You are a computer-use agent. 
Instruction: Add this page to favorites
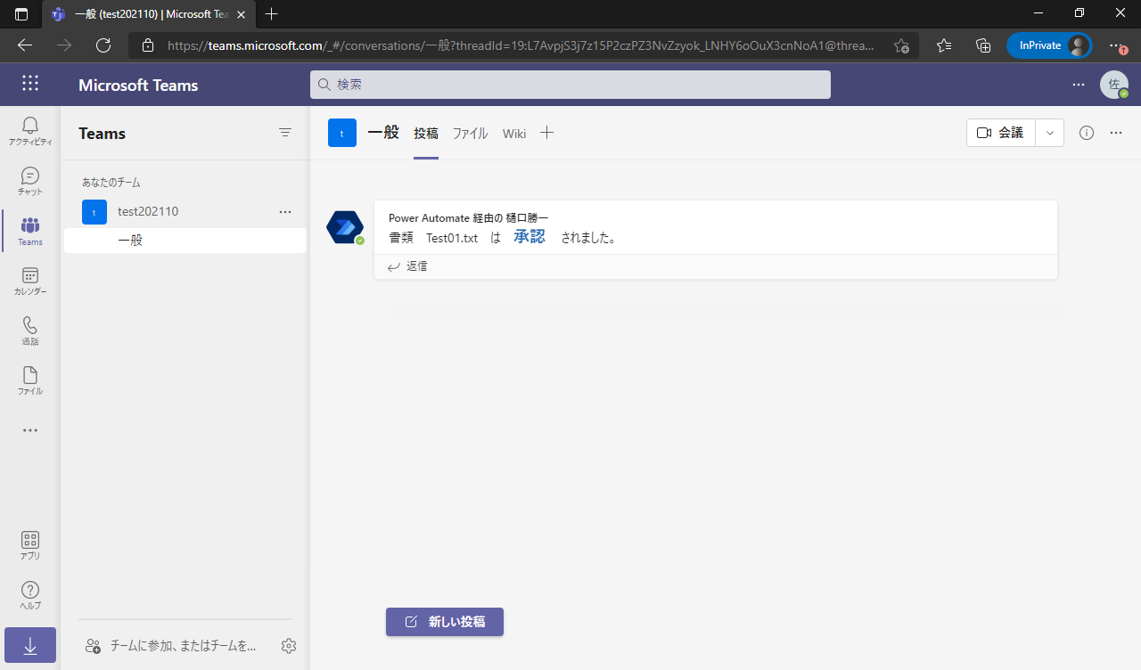pyautogui.click(x=901, y=45)
